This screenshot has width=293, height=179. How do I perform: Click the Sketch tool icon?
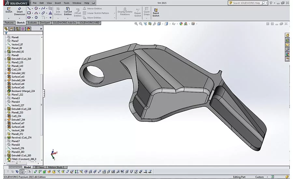point(8,8)
